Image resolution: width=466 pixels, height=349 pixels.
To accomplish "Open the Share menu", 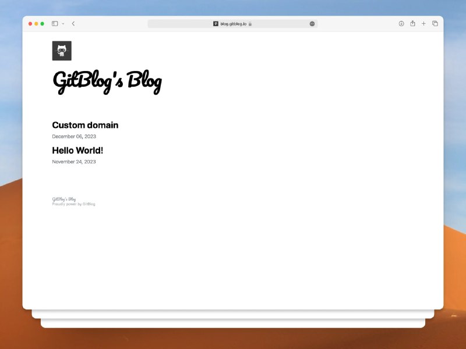I will pos(412,24).
